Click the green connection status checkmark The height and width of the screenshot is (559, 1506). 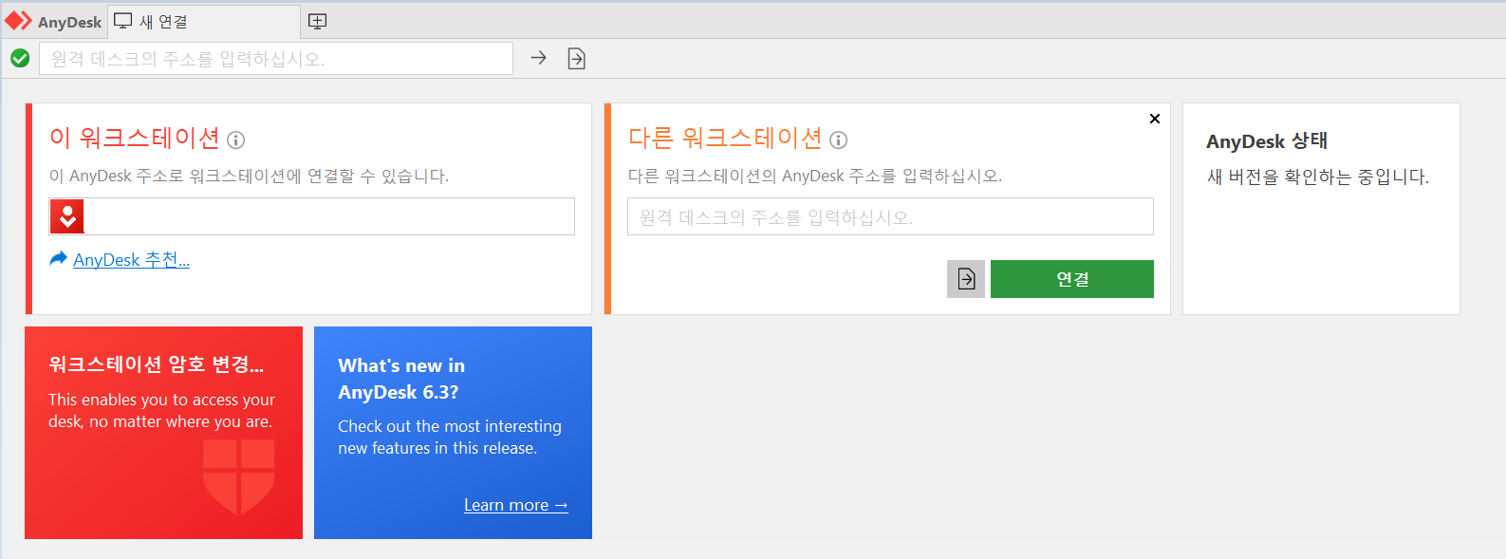click(20, 59)
